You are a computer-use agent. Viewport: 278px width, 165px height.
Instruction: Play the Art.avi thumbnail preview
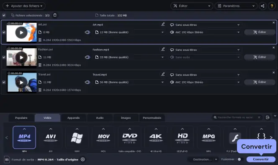[x=21, y=32]
